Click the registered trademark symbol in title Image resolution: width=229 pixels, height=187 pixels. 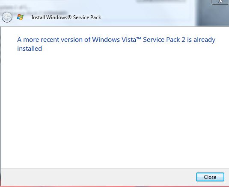[69, 17]
